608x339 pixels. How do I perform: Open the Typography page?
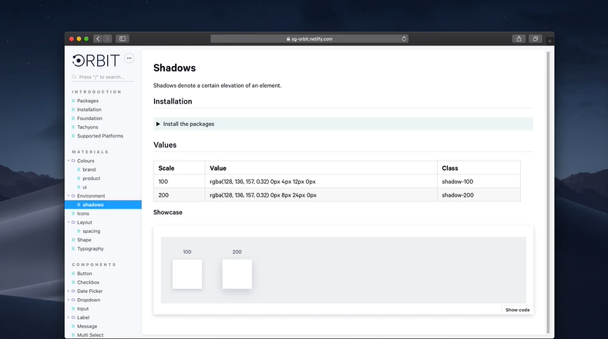(90, 249)
